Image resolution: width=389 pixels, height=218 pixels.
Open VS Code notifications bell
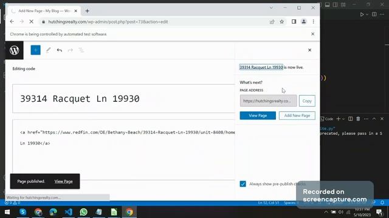tap(382, 203)
